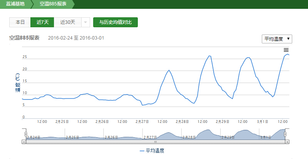Go to 荔浦基地 breadcrumb
This screenshot has width=308, height=159.
coord(15,4)
